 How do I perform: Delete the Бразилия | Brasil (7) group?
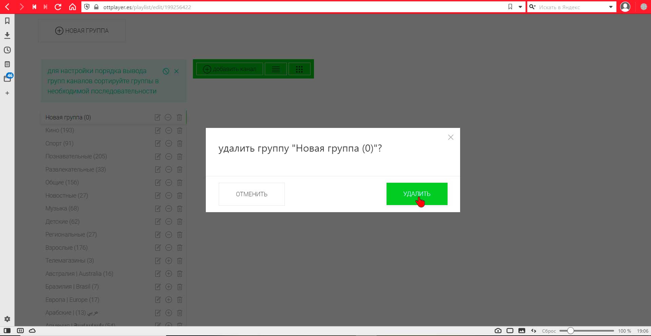[180, 287]
